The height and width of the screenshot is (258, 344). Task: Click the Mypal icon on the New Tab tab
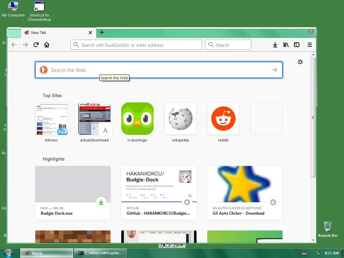click(27, 33)
